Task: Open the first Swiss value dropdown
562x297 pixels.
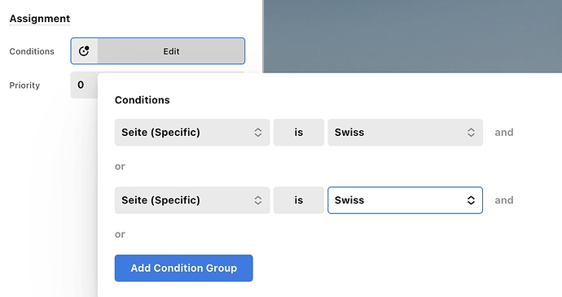Action: coord(405,132)
